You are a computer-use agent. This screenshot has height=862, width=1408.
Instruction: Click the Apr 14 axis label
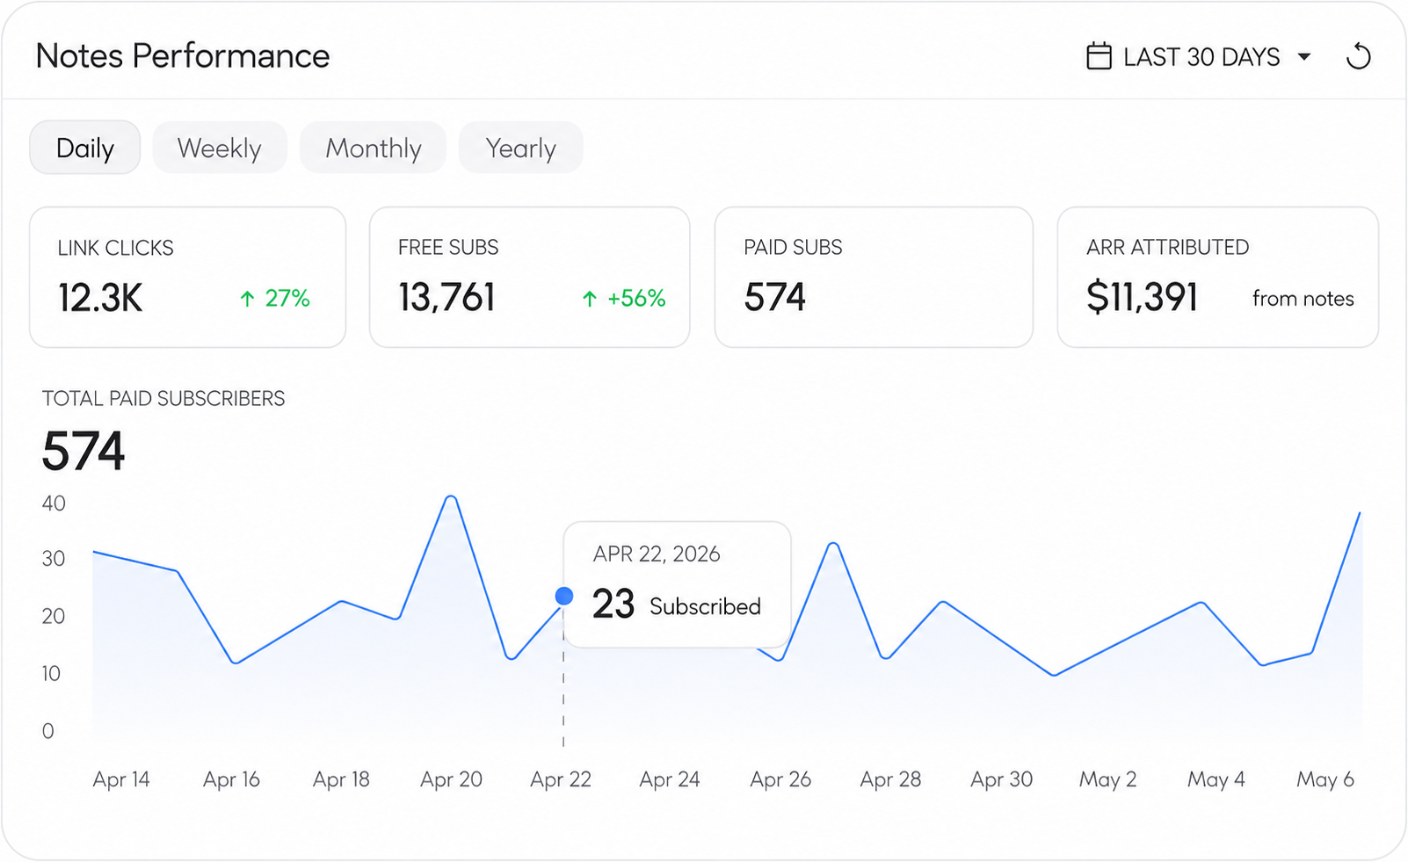[x=121, y=779]
